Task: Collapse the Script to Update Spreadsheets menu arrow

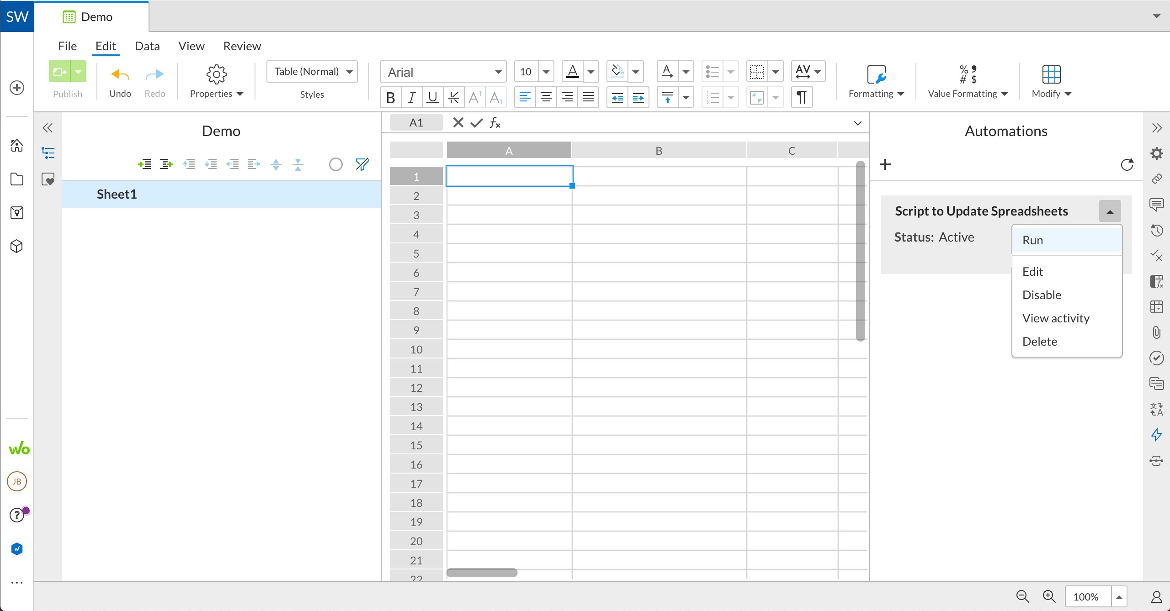Action: (1110, 211)
